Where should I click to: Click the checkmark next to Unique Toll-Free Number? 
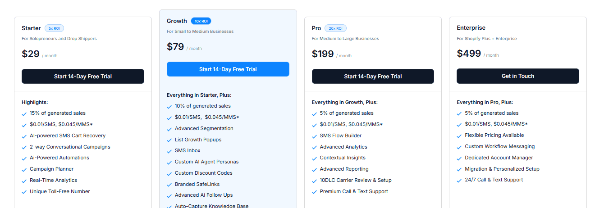coord(24,192)
